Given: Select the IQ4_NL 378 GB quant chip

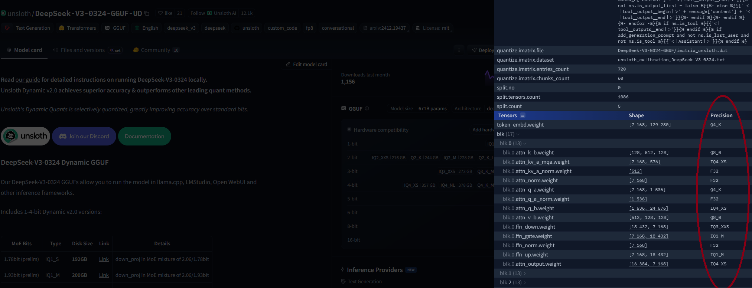Looking at the screenshot, I should 456,185.
